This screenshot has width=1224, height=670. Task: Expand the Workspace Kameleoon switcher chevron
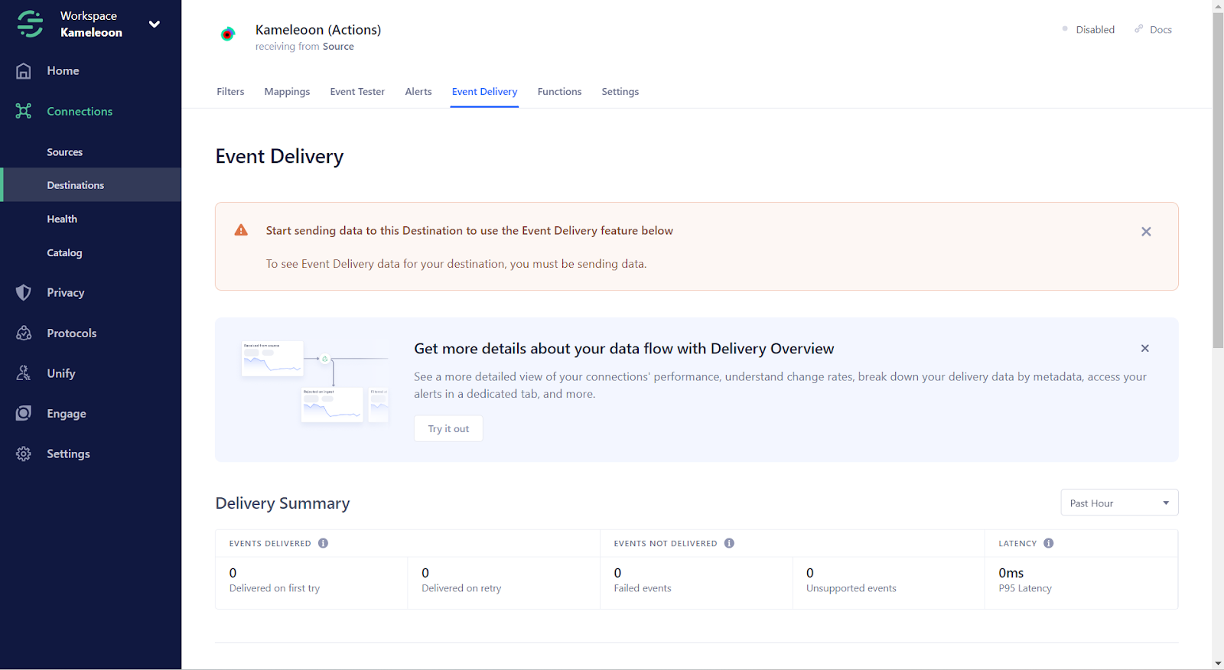(155, 24)
